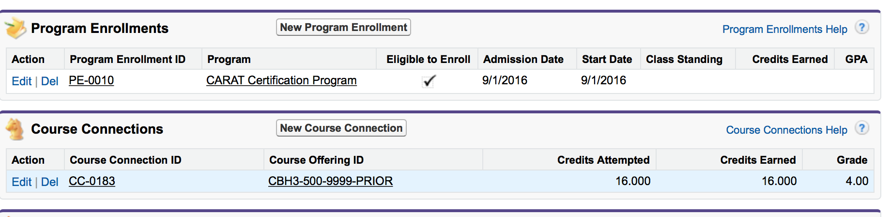Click the Program Enrollments section icon
890x217 pixels.
point(15,28)
